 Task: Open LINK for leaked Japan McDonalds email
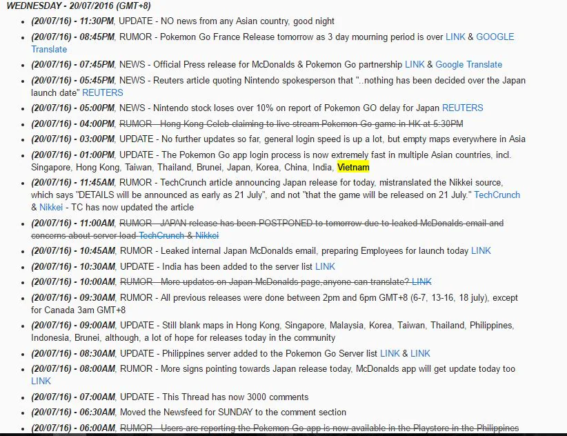click(481, 250)
